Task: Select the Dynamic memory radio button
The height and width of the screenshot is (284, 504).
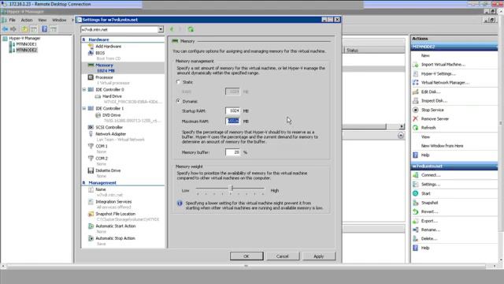Action: pyautogui.click(x=179, y=101)
